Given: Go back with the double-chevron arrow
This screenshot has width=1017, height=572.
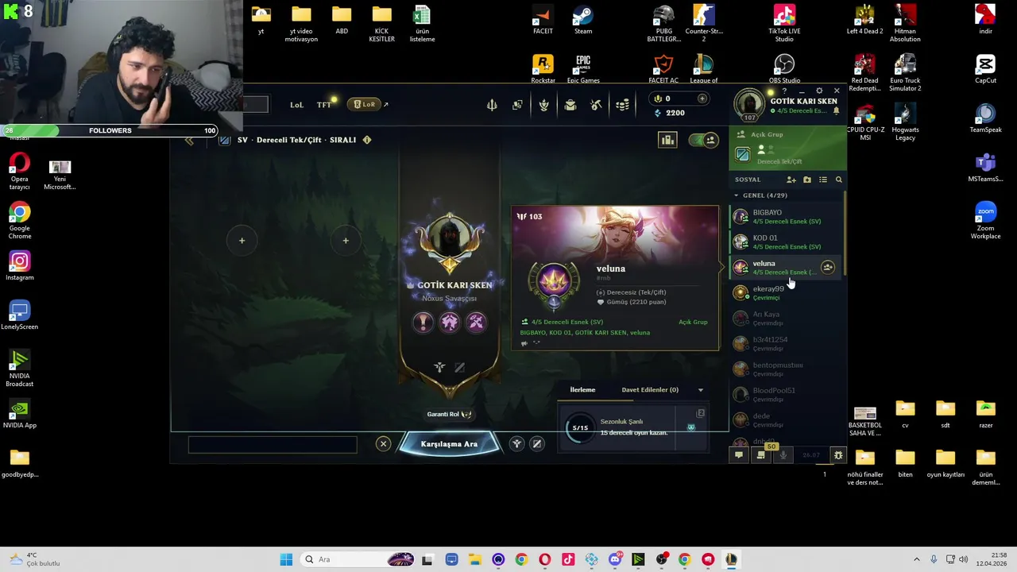Looking at the screenshot, I should click(189, 141).
